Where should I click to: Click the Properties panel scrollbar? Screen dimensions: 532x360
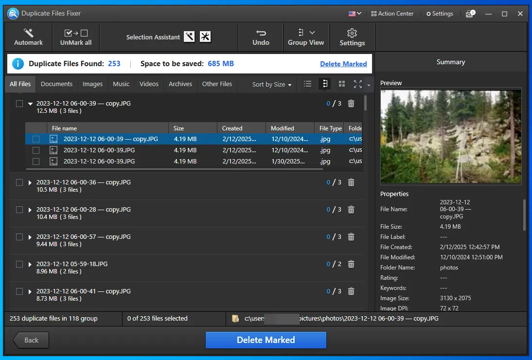(525, 215)
